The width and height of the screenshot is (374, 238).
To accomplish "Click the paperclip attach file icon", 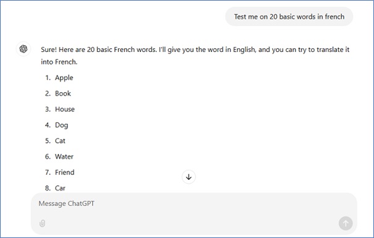I will pyautogui.click(x=42, y=223).
